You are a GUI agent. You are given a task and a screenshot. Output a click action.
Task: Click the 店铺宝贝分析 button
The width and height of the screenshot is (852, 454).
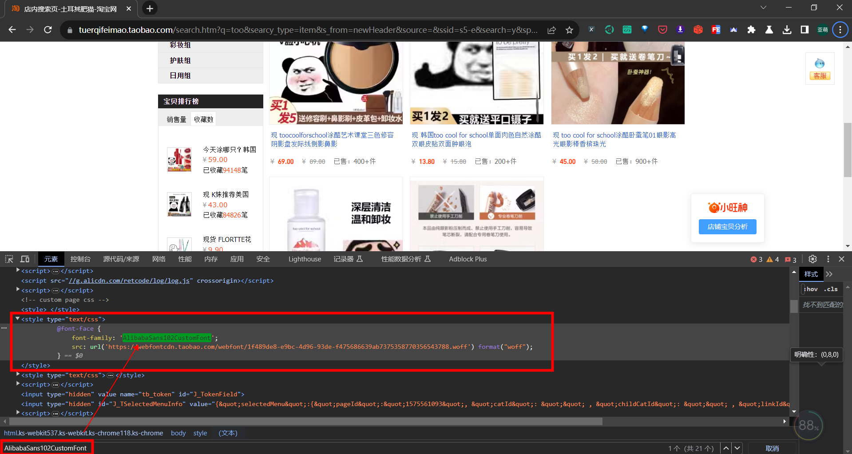727,227
